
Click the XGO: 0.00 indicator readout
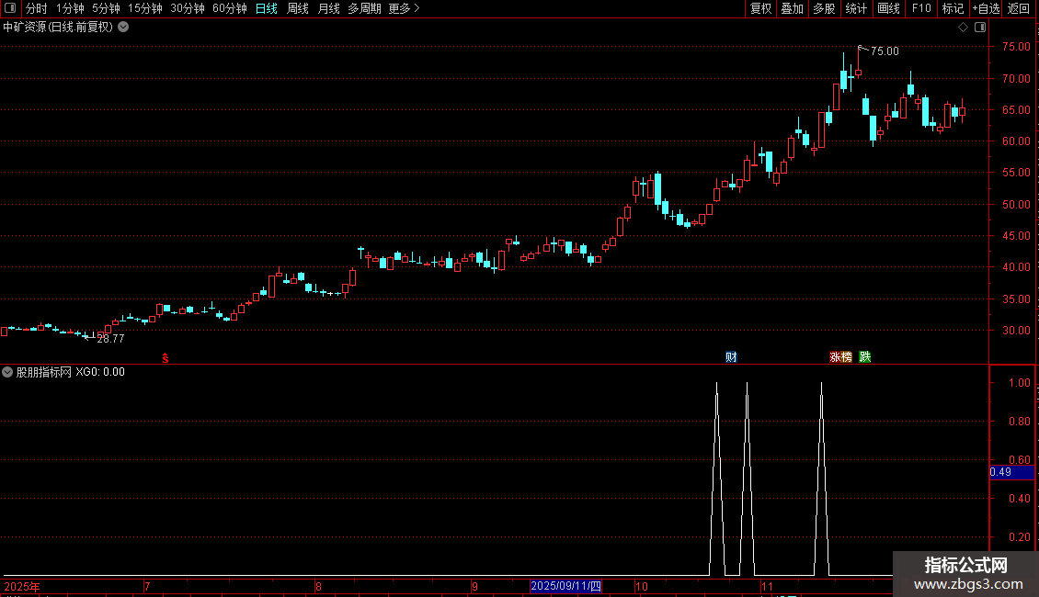point(100,372)
